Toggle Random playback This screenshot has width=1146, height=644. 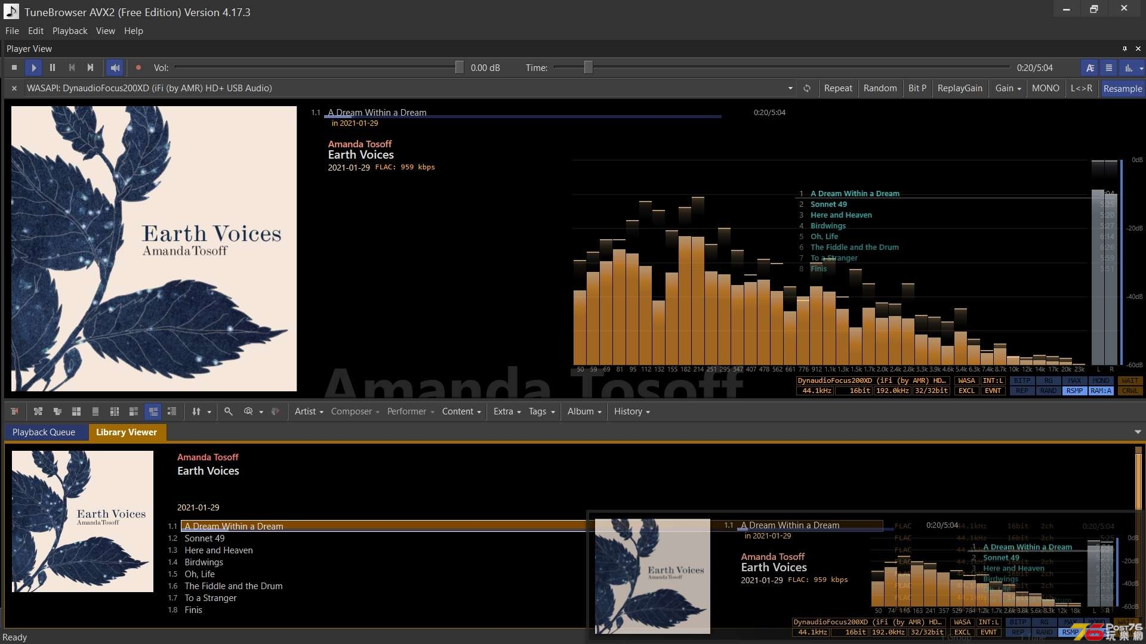point(880,88)
